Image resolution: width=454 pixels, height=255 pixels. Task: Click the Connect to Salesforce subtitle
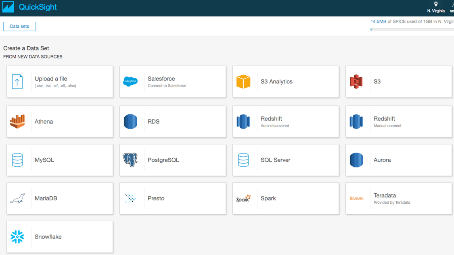167,86
